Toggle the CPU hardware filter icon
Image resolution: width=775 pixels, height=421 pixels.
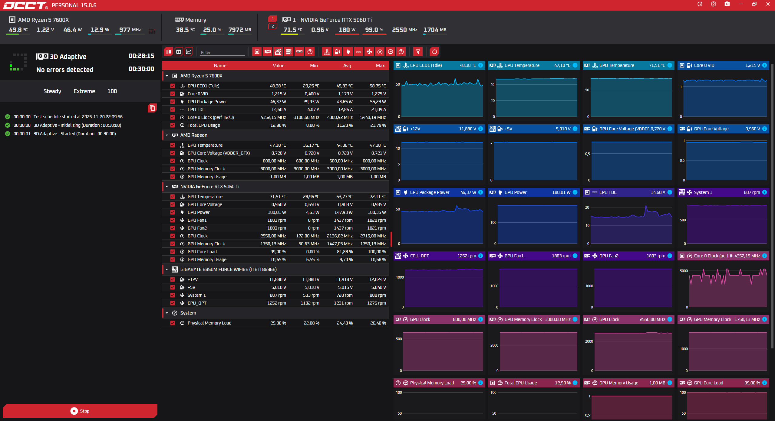(x=257, y=52)
